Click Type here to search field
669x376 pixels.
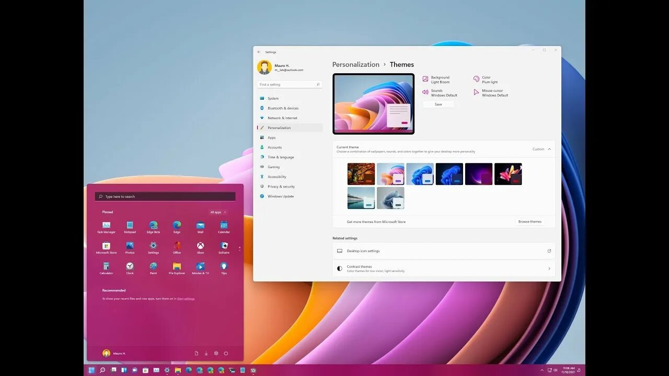165,196
